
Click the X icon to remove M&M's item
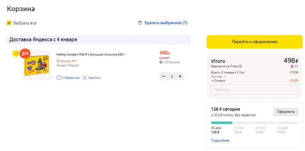(85, 78)
